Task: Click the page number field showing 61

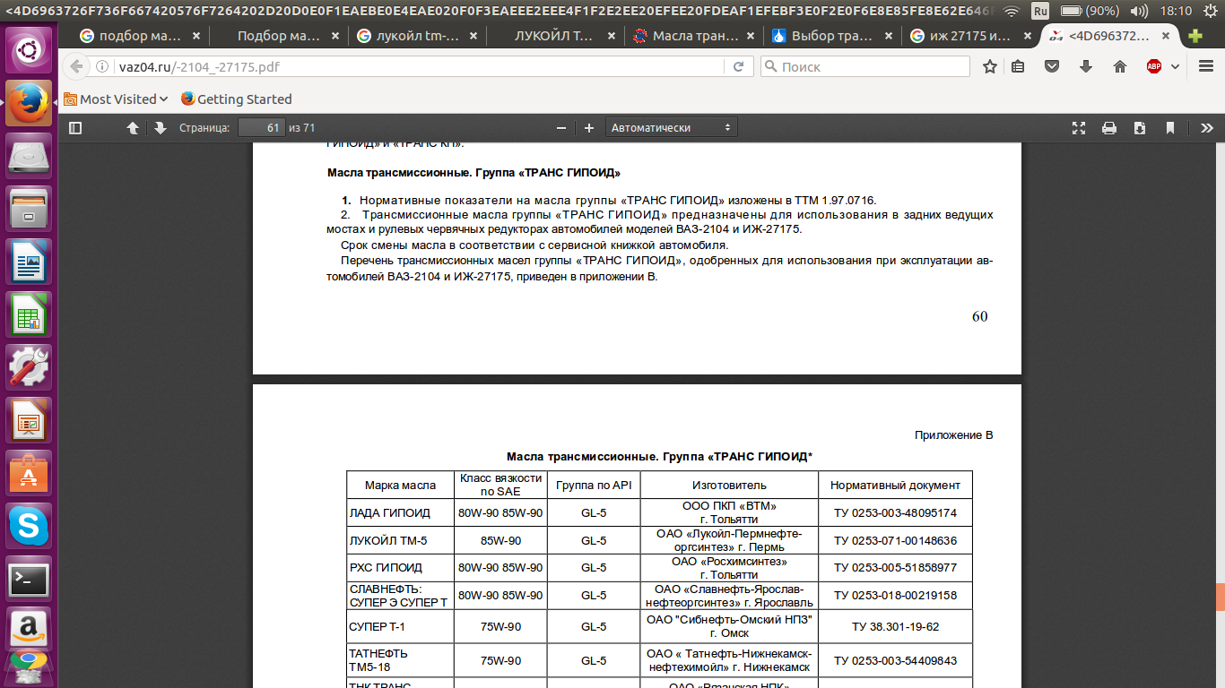Action: (x=261, y=128)
